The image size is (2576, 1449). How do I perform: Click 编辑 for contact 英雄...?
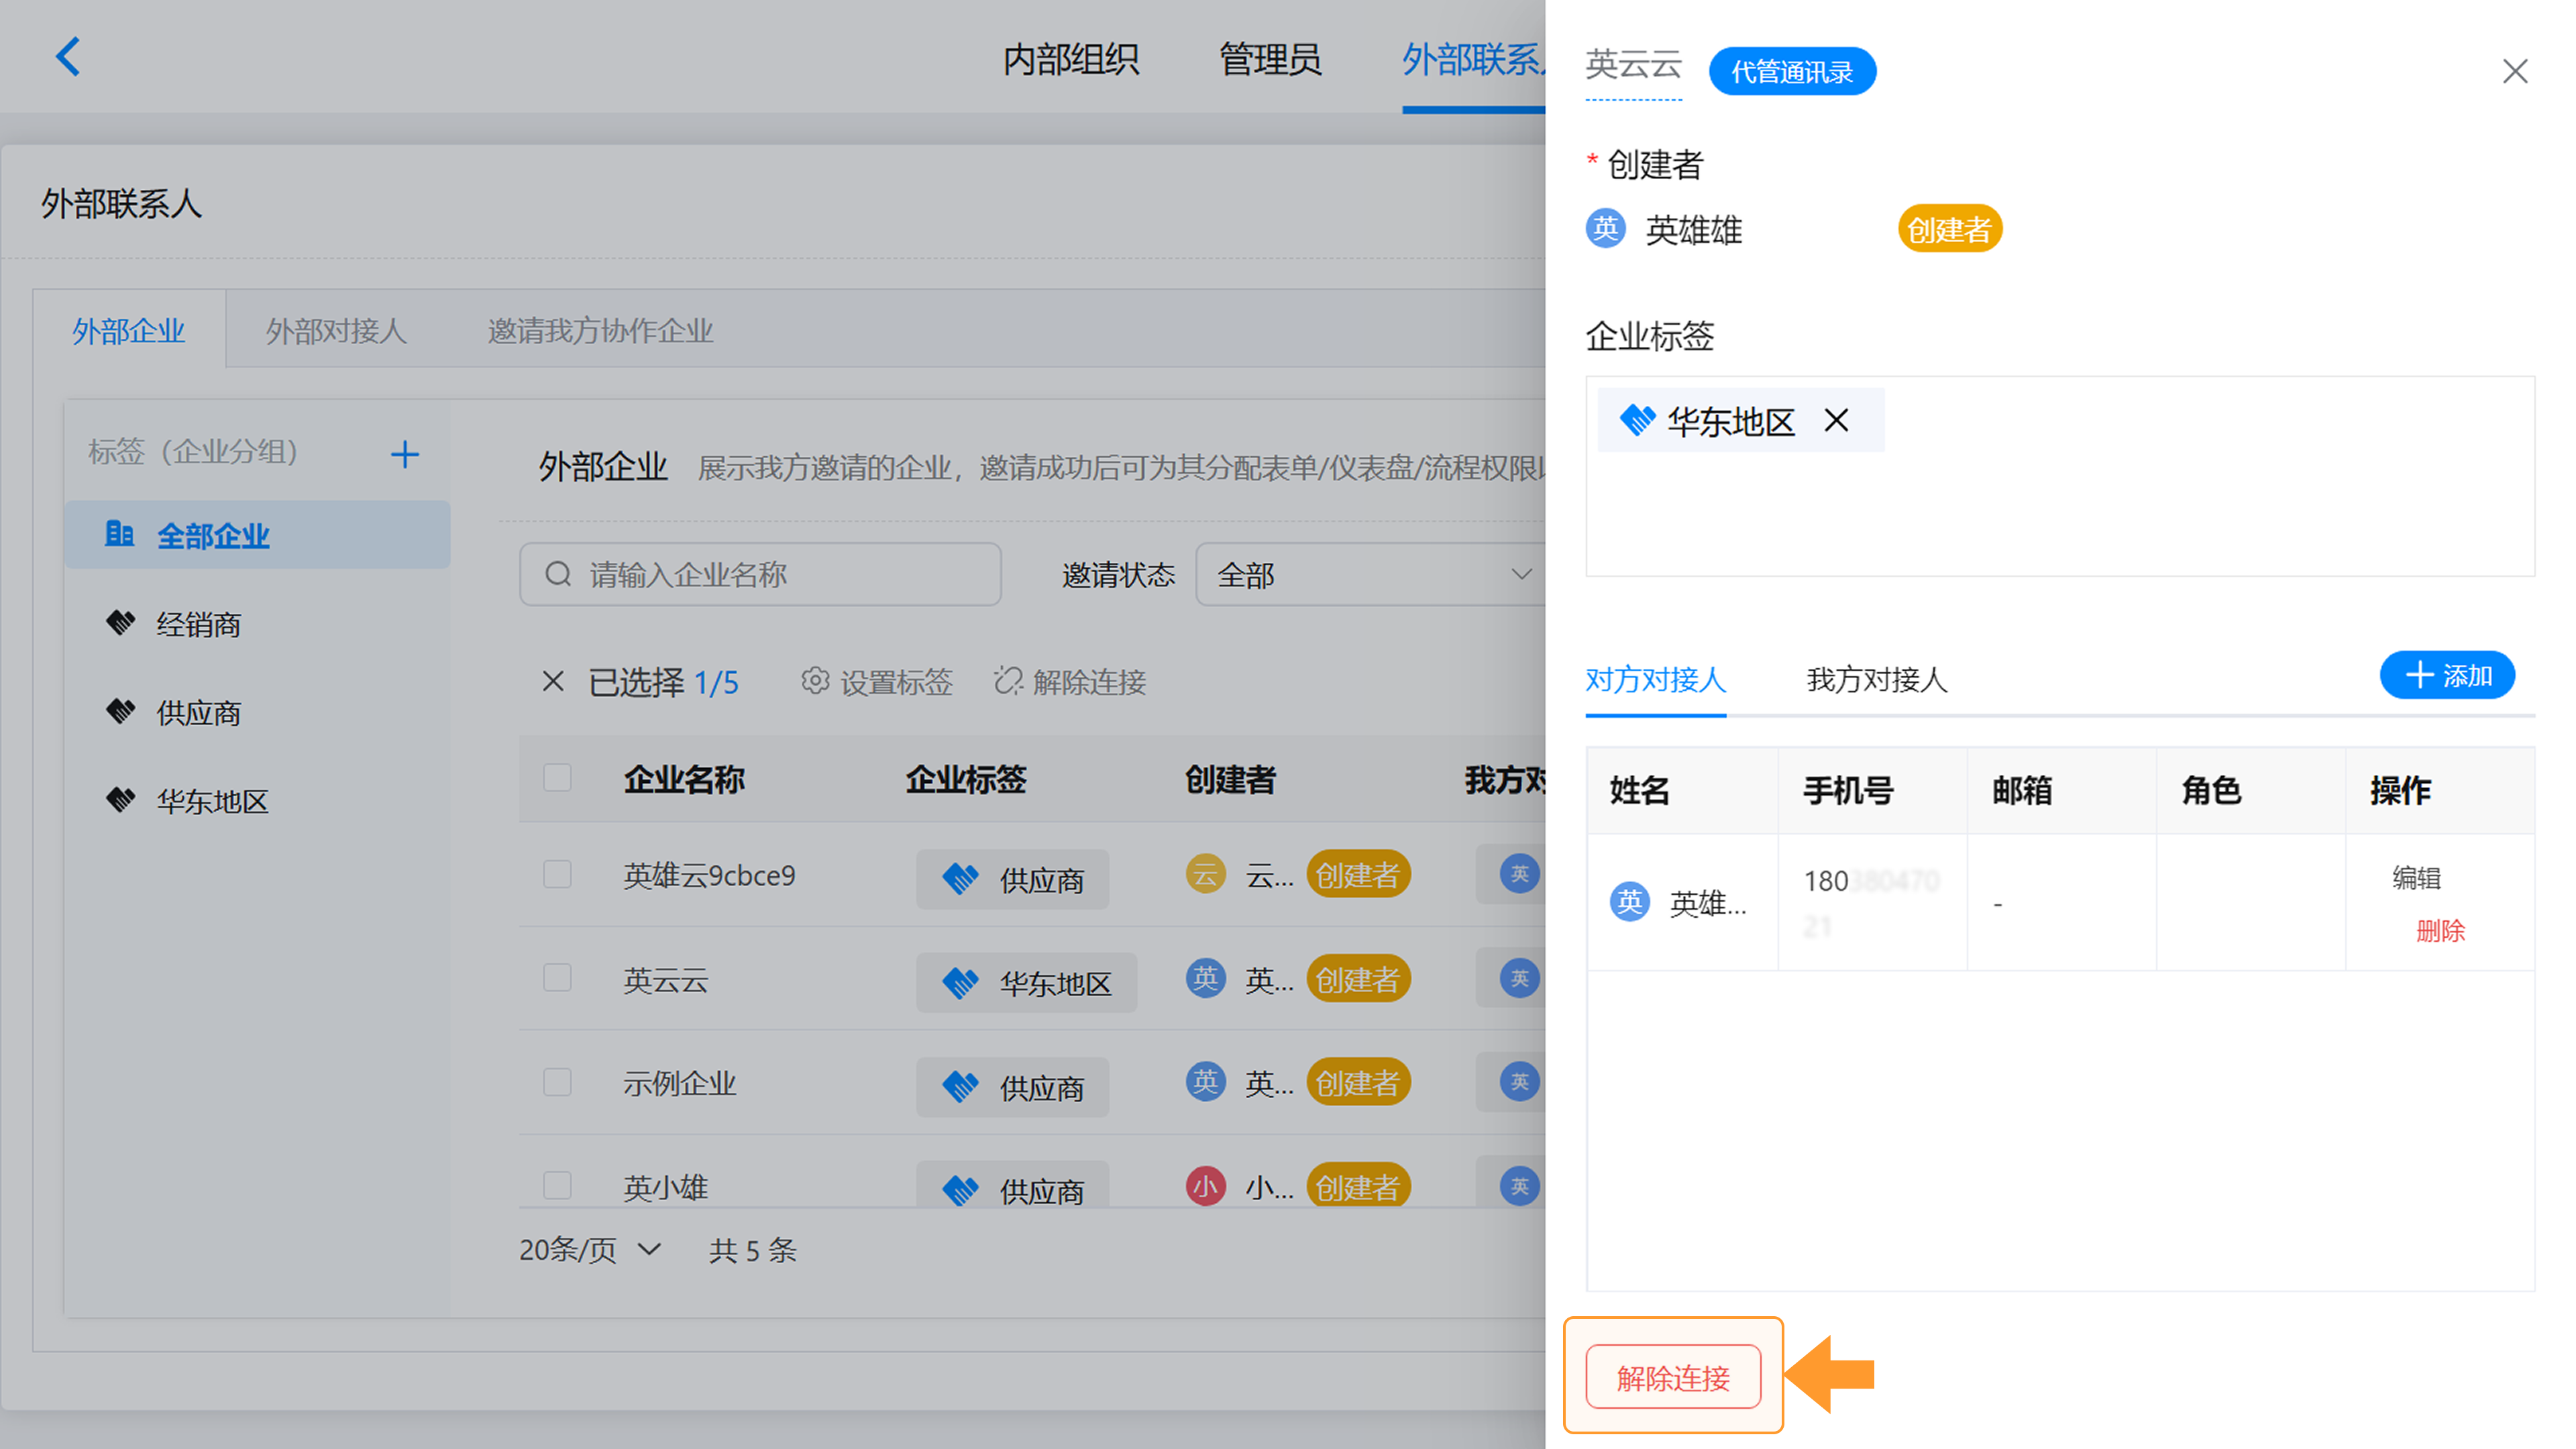2416,877
